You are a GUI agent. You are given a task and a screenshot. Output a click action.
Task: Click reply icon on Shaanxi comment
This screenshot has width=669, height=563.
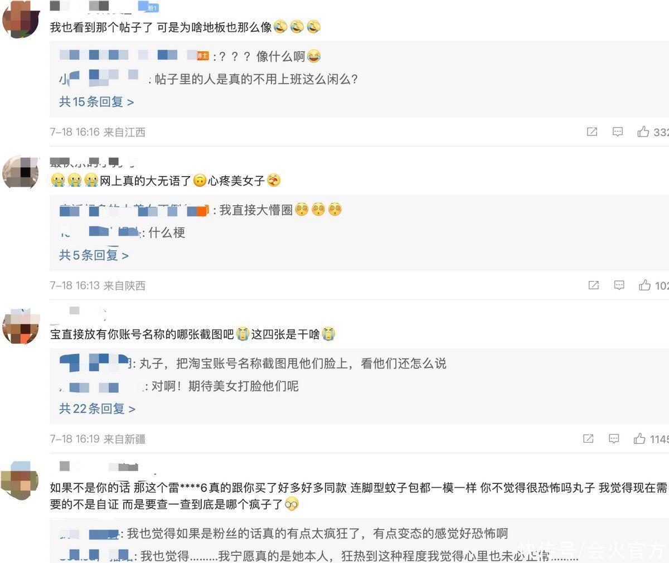pyautogui.click(x=619, y=285)
